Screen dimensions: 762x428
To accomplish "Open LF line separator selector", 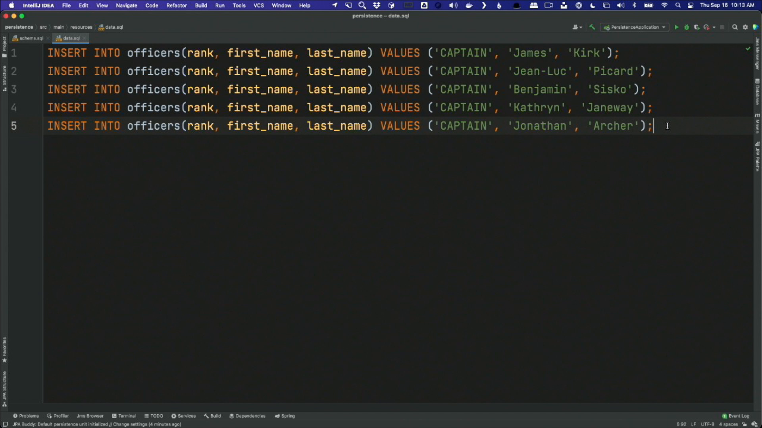I will tap(693, 424).
